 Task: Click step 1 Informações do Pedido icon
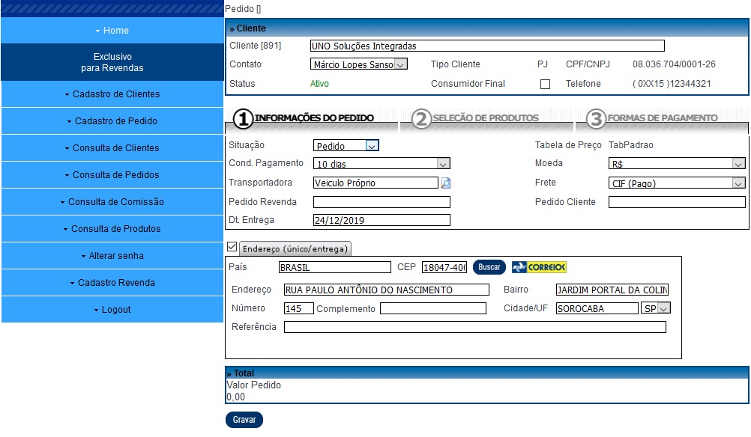[243, 118]
